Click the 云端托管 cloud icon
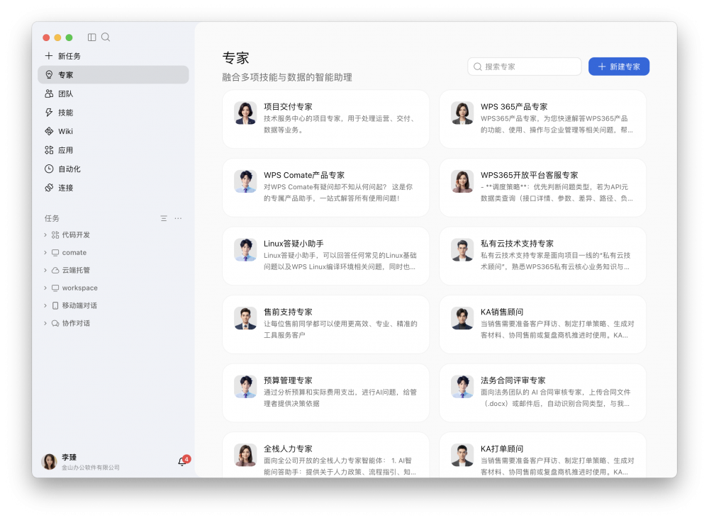709x520 pixels. coord(55,270)
